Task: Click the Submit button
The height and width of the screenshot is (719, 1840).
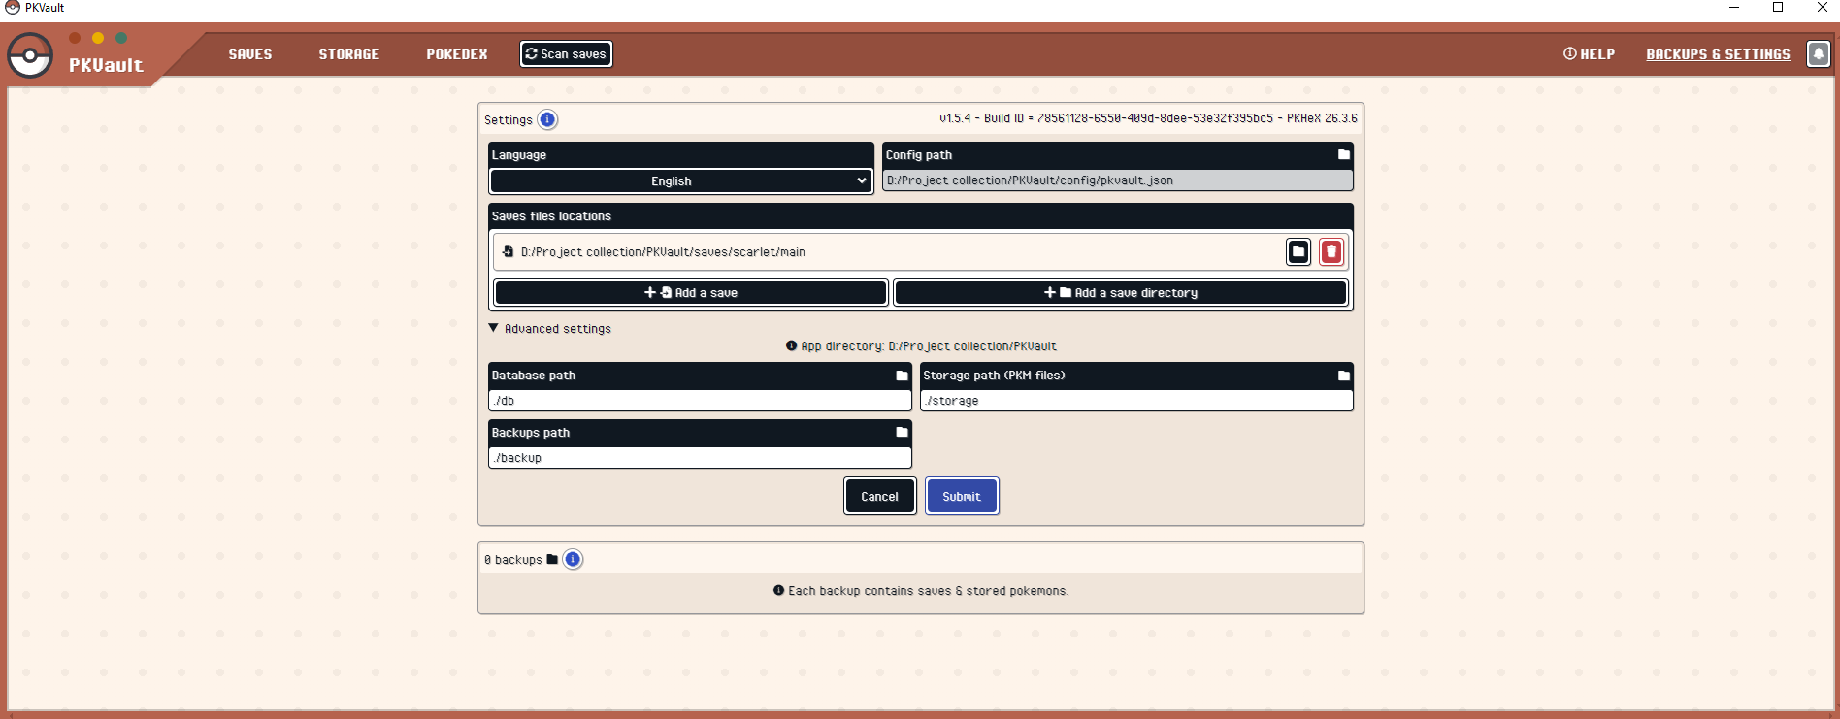Action: [x=961, y=497]
